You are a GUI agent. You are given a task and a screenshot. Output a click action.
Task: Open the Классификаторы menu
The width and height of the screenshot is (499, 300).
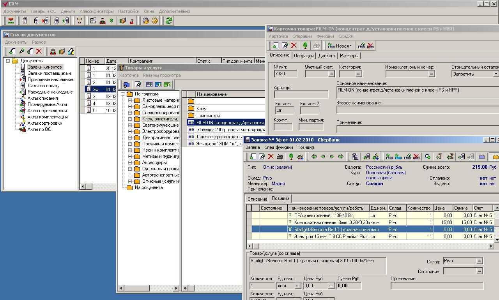96,11
